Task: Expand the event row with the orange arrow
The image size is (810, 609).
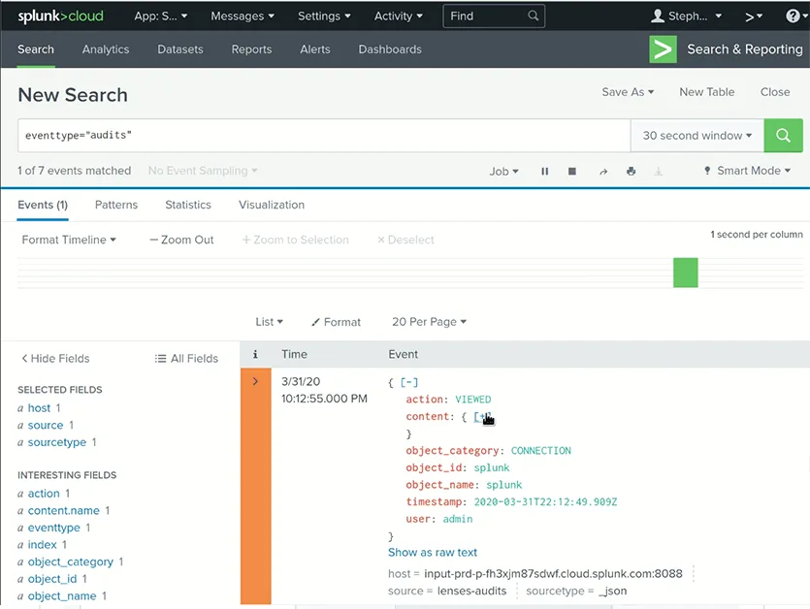Action: point(255,381)
